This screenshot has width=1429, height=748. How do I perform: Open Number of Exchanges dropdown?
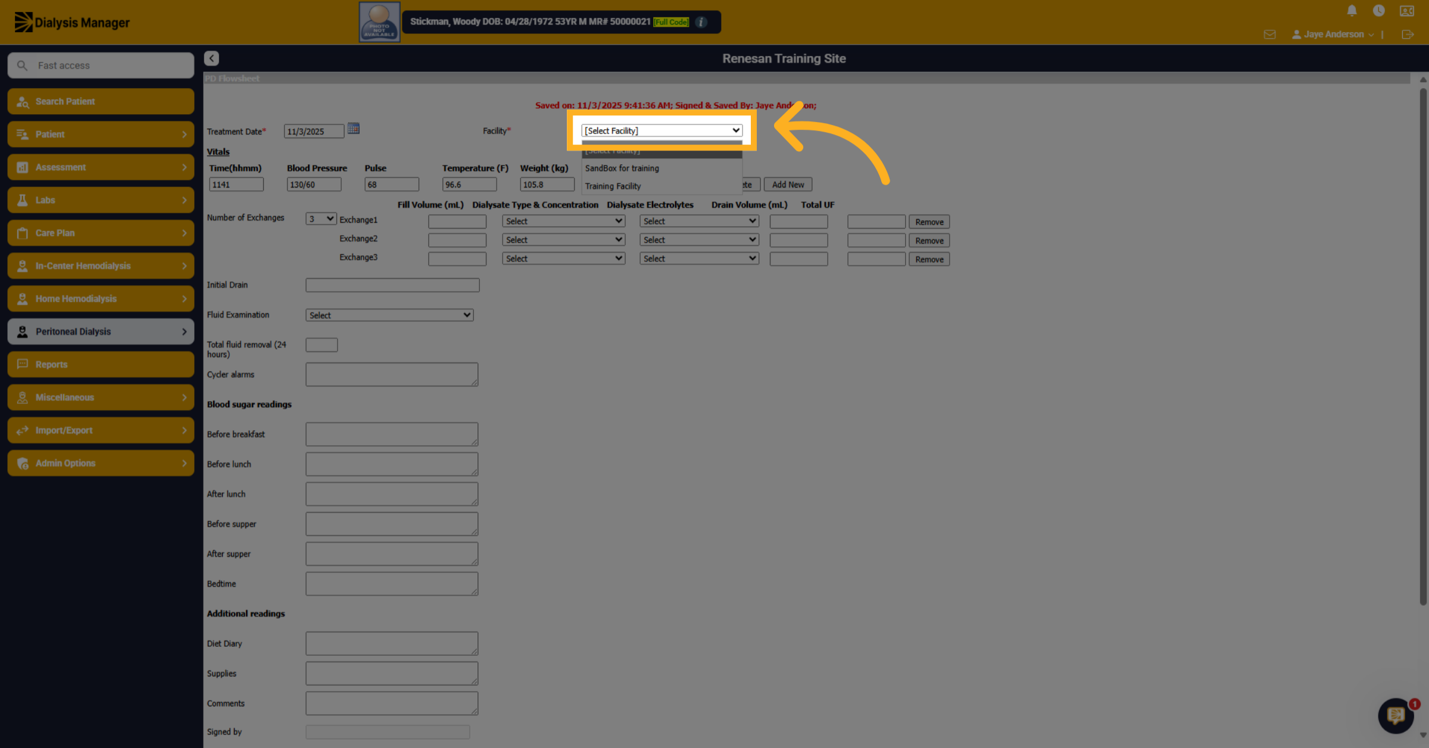coord(321,219)
